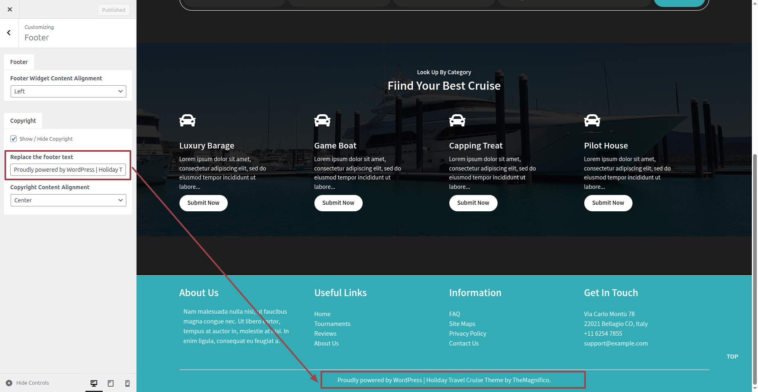Click Submit Now under Capping Treat

pyautogui.click(x=473, y=203)
